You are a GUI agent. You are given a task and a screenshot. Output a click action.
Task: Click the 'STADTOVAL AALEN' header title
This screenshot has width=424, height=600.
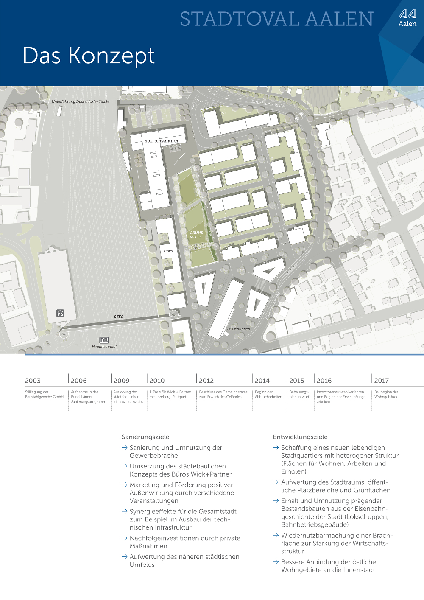[x=276, y=19]
